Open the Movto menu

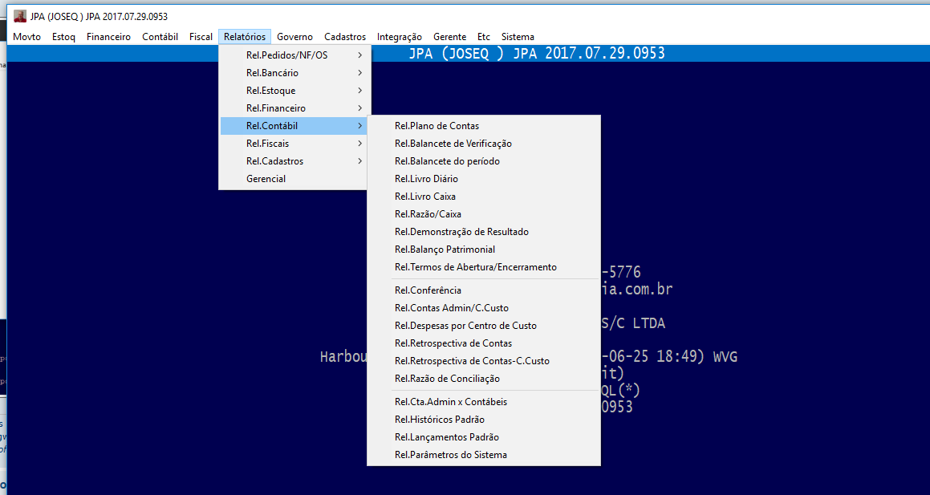tap(26, 37)
